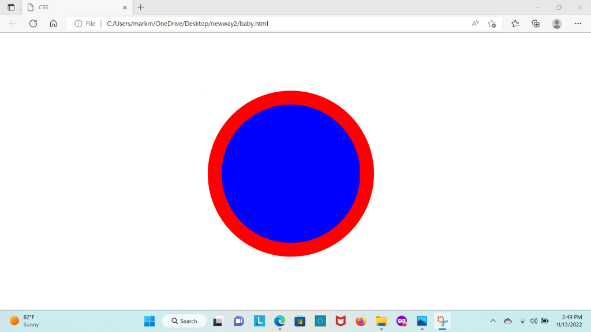
Task: Click the address bar file path
Action: 188,24
